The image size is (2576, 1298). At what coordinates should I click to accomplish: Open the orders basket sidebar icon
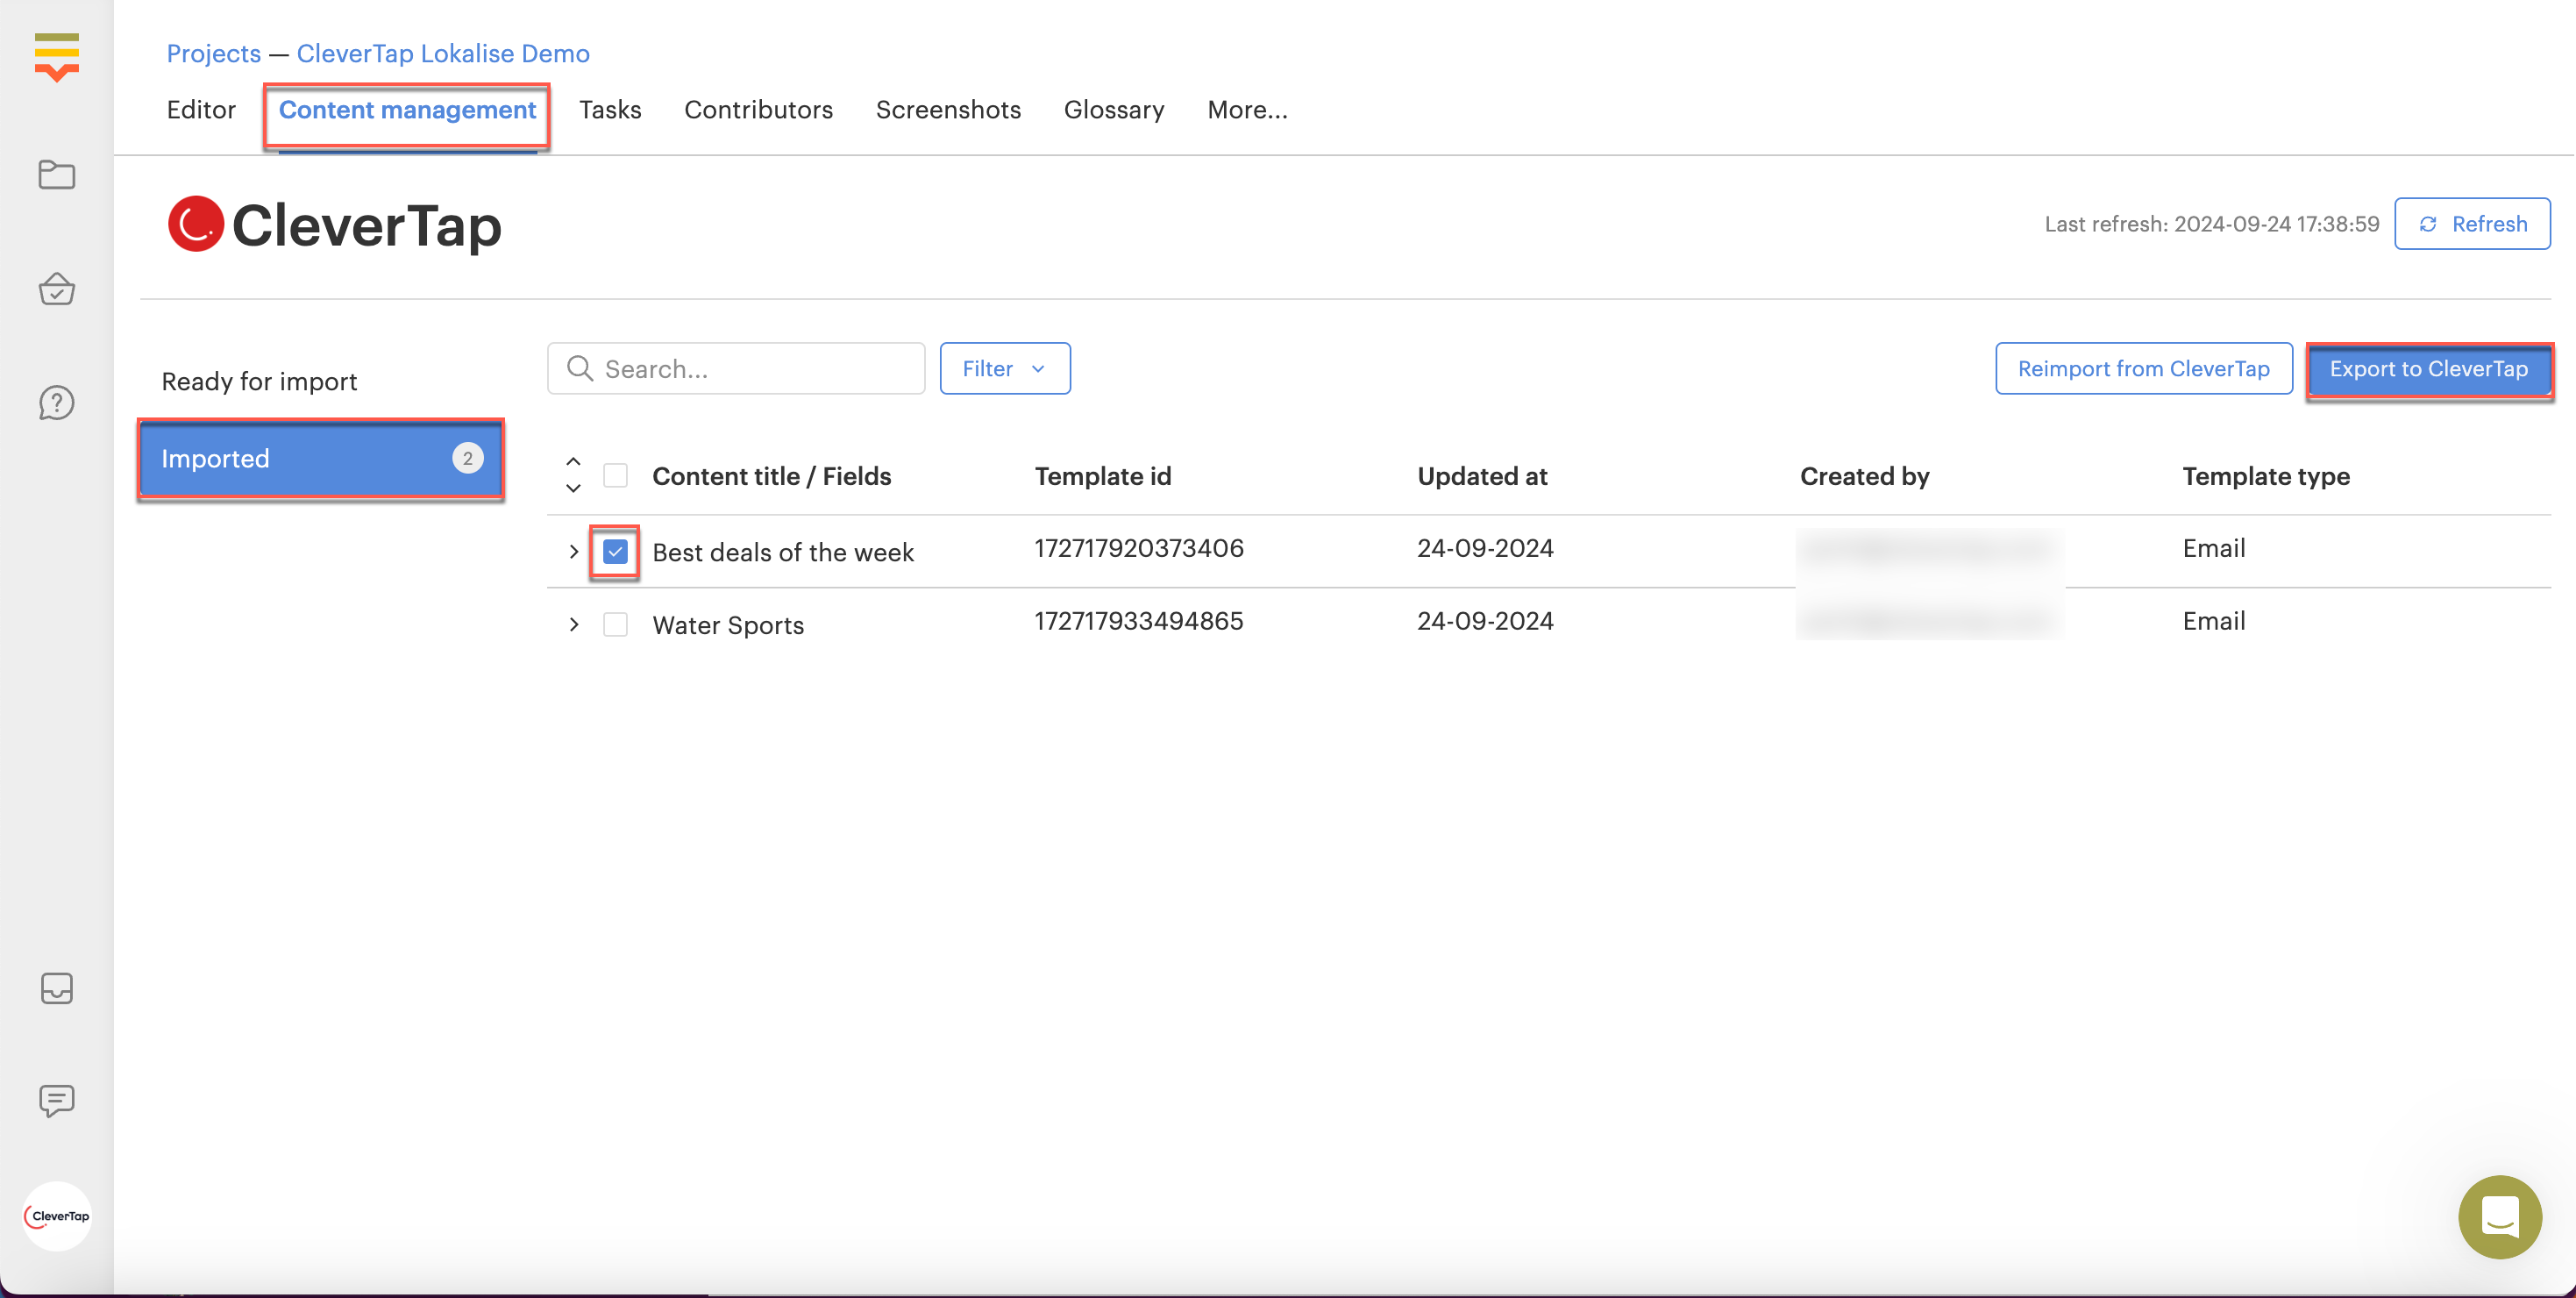coord(56,289)
